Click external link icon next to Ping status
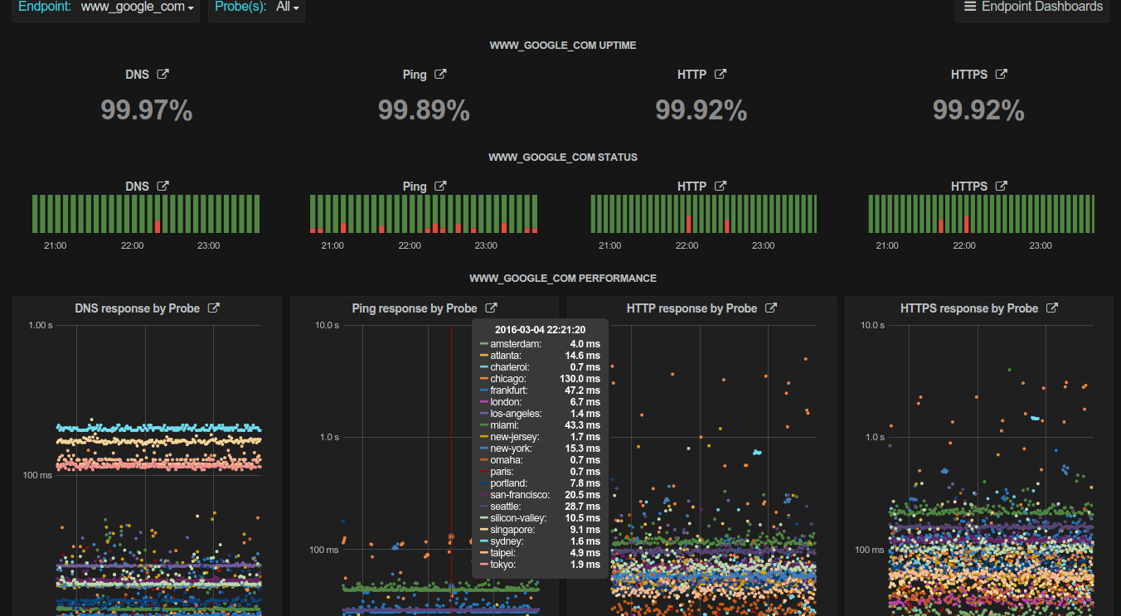 (440, 187)
